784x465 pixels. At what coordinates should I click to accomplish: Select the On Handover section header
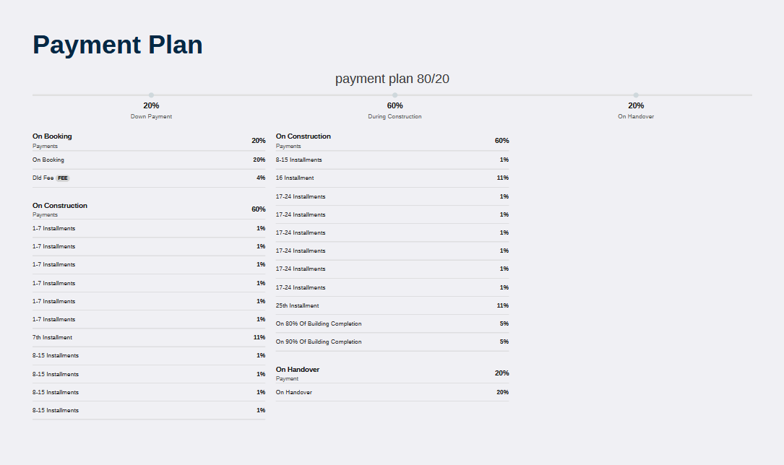(392, 373)
